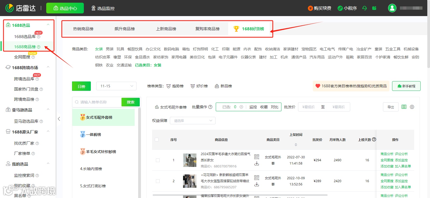The height and width of the screenshot is (198, 430).
Task: Show QR code for product 686795665207
Action: coord(257,178)
